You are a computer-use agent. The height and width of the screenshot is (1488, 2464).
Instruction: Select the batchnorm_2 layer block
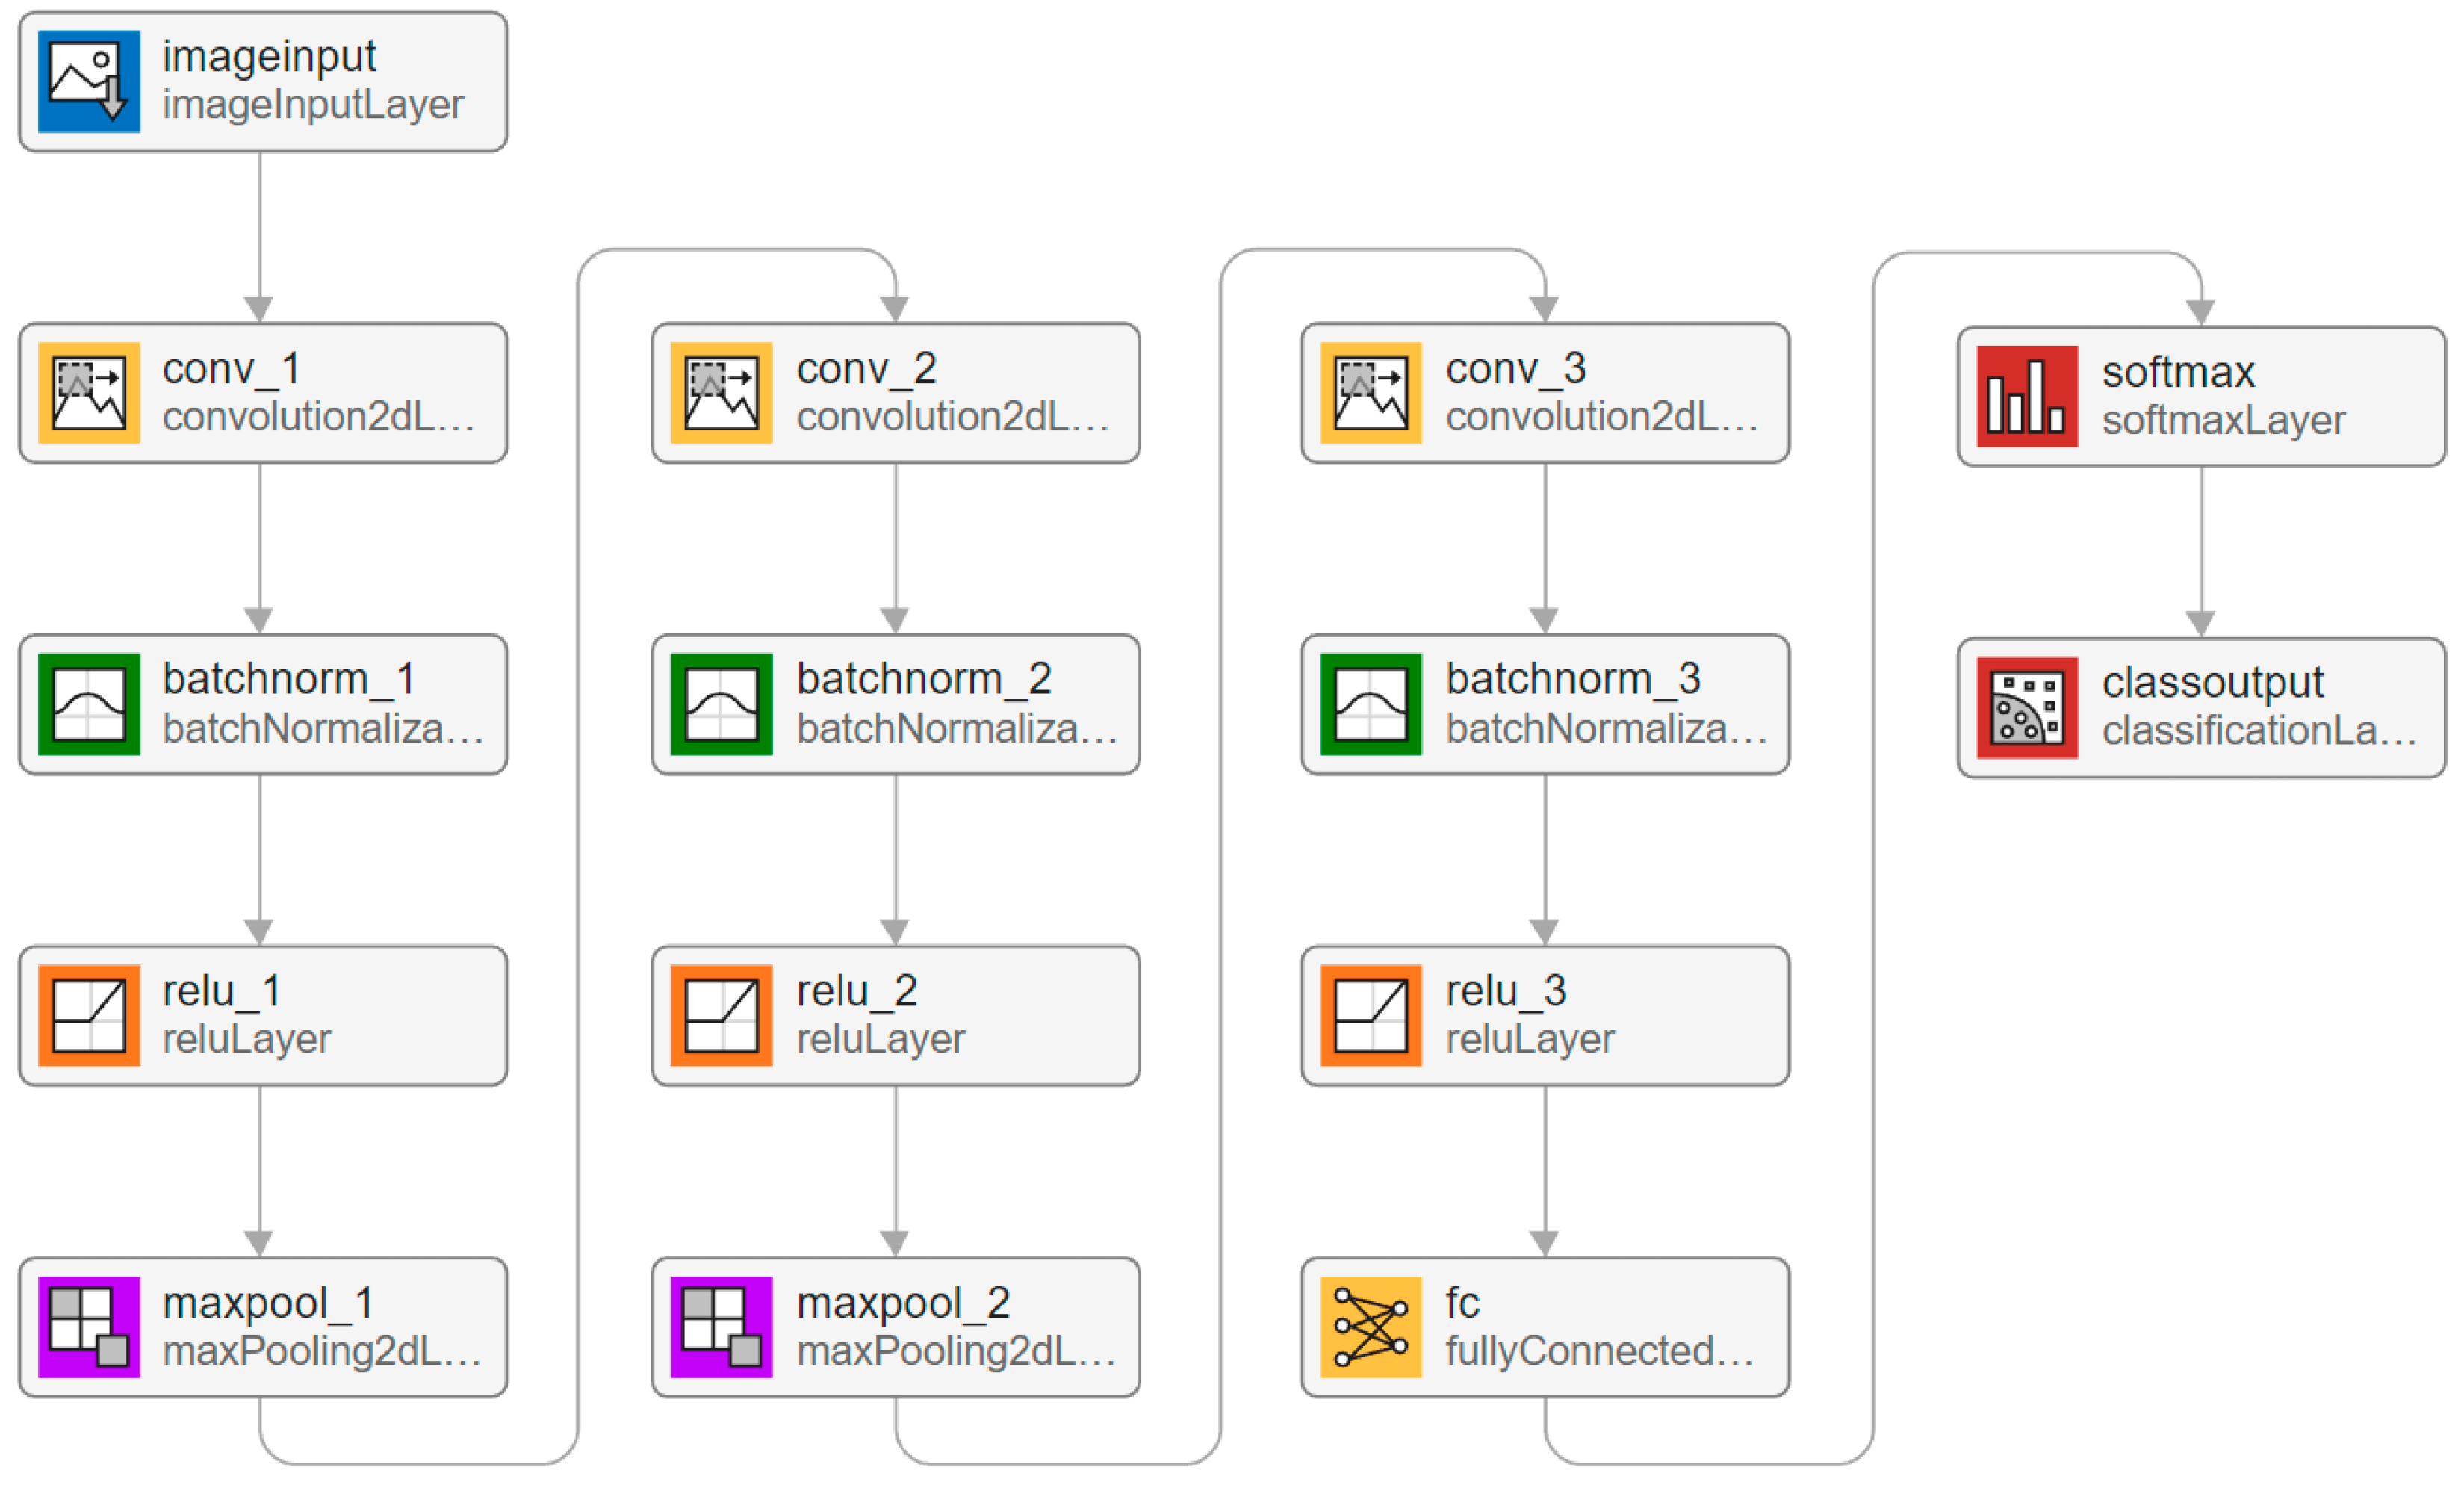(895, 704)
